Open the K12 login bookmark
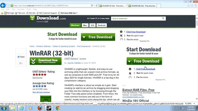 click(9, 13)
